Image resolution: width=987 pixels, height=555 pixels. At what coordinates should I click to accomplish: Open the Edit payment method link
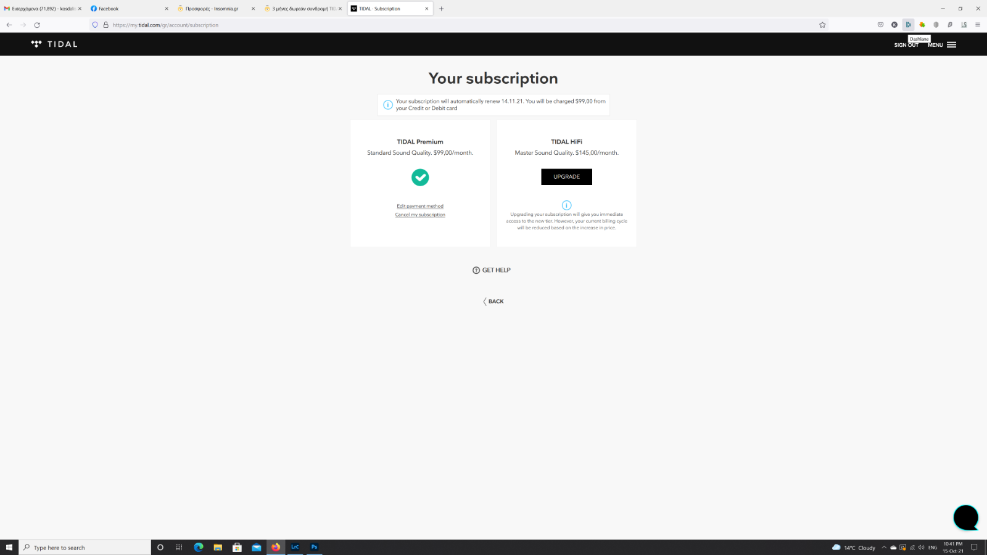click(420, 206)
